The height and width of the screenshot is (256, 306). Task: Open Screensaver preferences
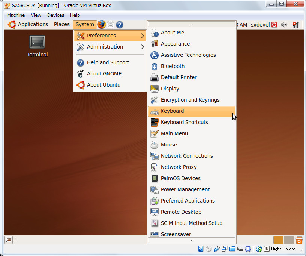[x=192, y=234]
